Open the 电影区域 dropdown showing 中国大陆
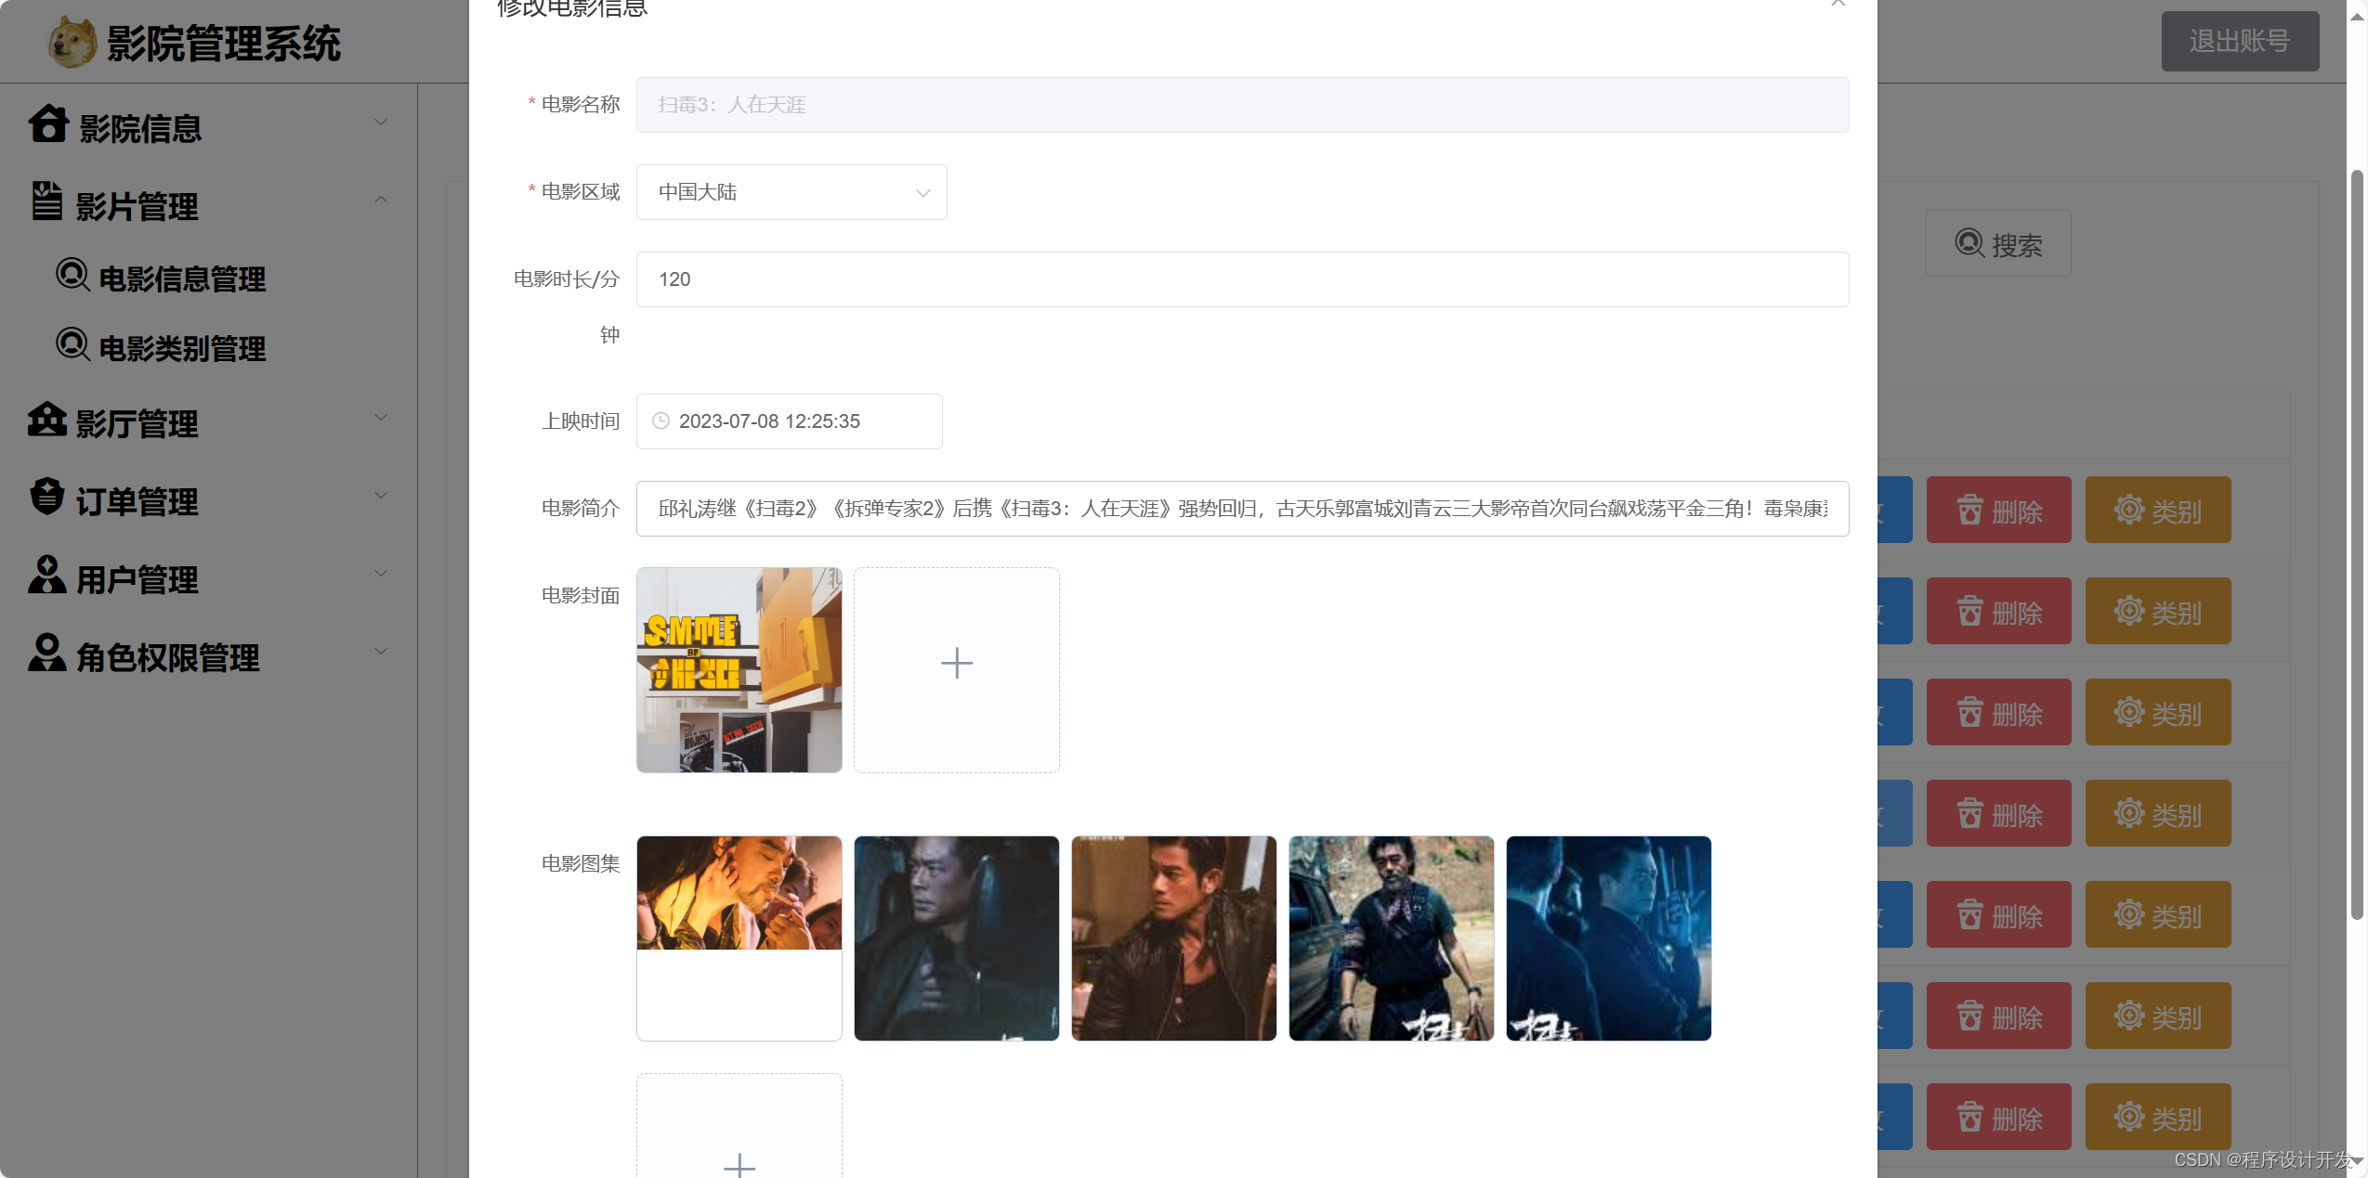The height and width of the screenshot is (1178, 2368). tap(792, 192)
